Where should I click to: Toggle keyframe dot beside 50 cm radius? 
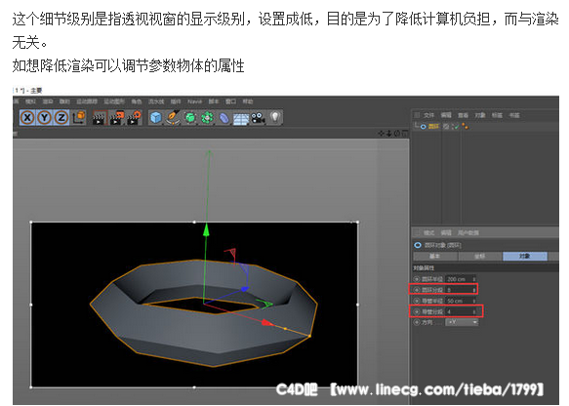click(417, 301)
